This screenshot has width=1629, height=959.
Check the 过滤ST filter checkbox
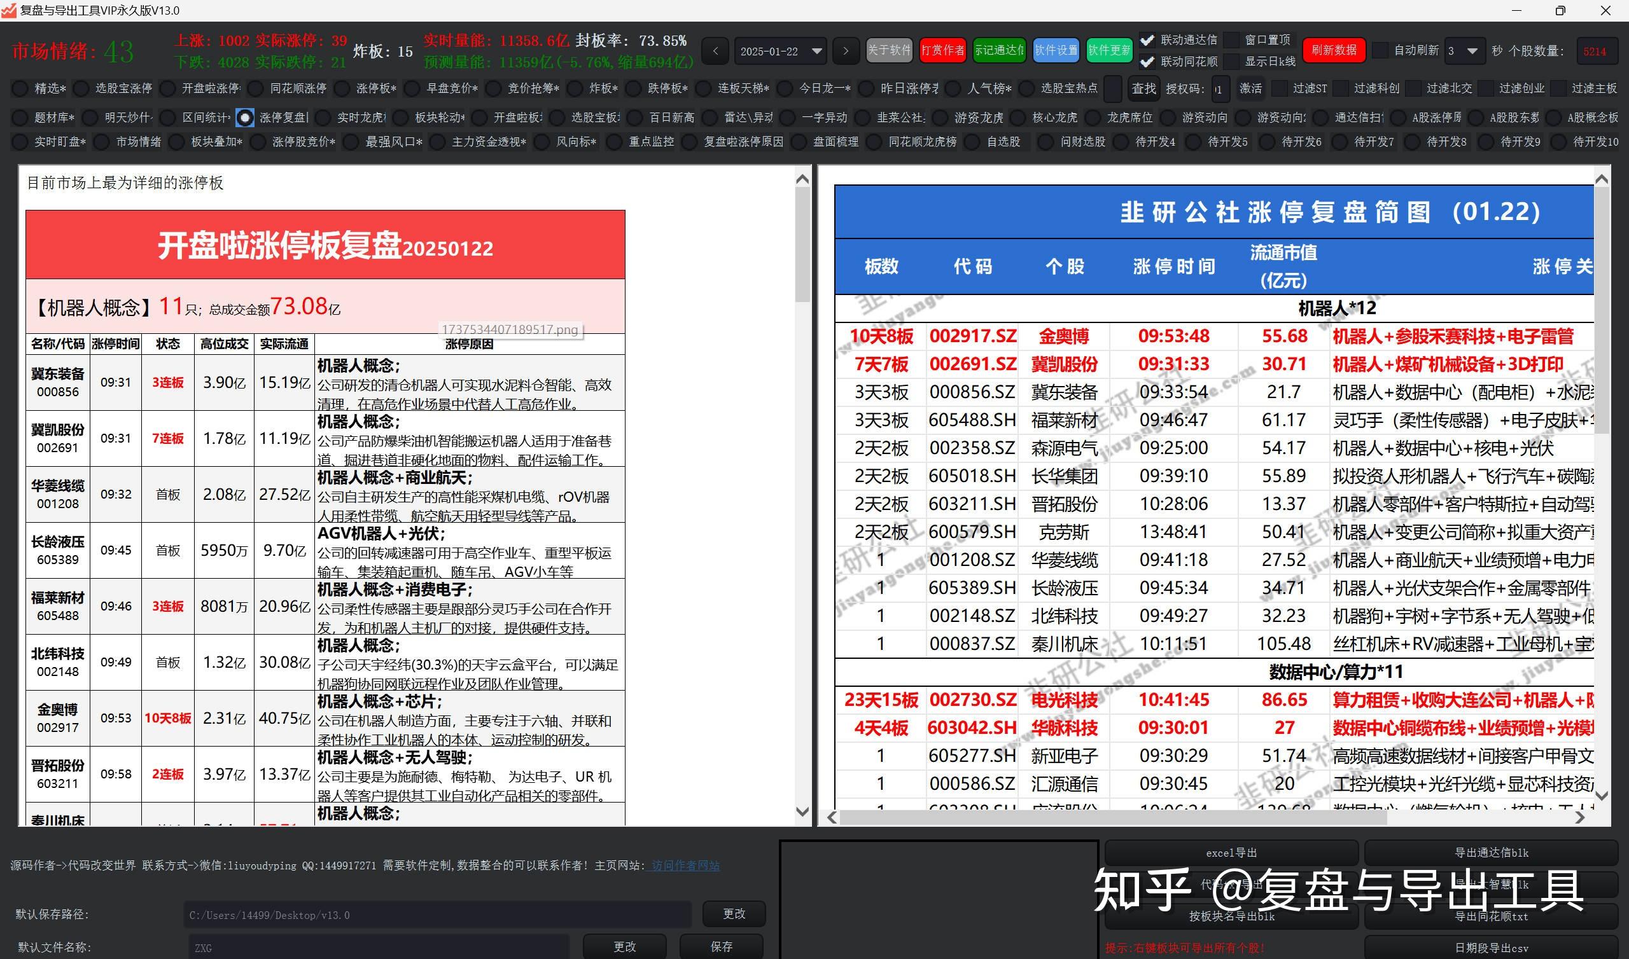1281,88
